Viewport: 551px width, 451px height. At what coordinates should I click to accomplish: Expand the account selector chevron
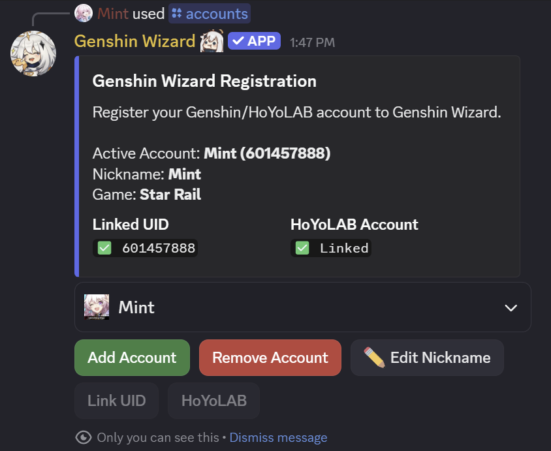tap(511, 307)
